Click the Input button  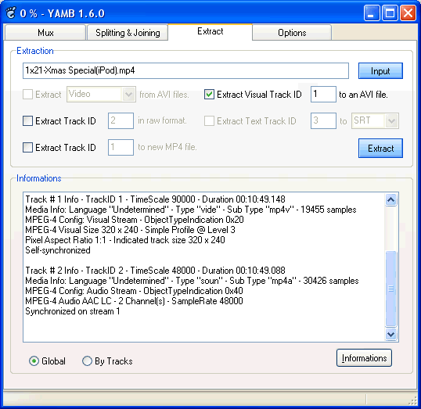(380, 71)
